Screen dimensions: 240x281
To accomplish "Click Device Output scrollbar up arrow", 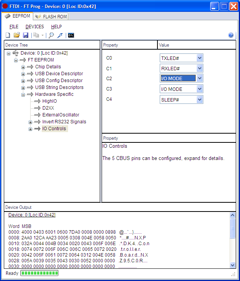I will click(232, 215).
